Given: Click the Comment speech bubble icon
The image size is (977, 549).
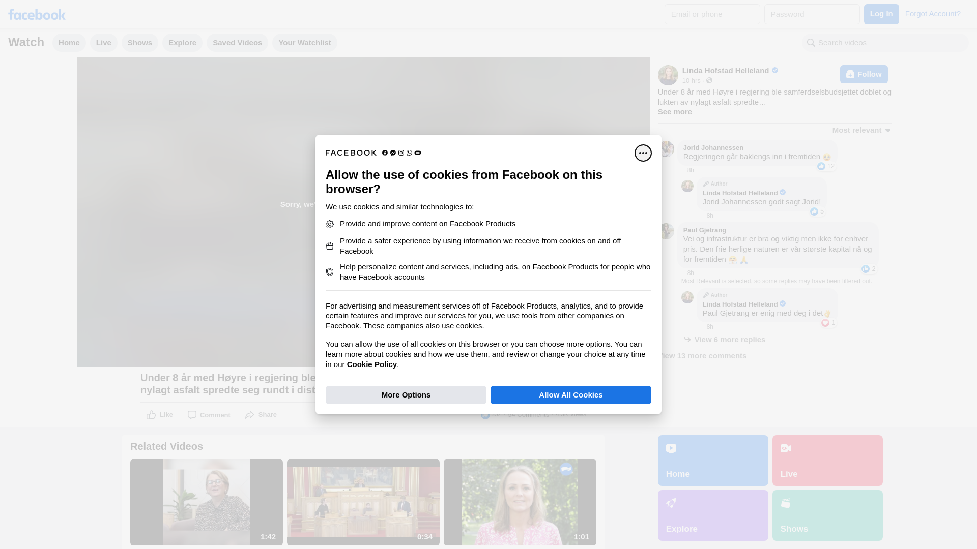Looking at the screenshot, I should tap(192, 415).
